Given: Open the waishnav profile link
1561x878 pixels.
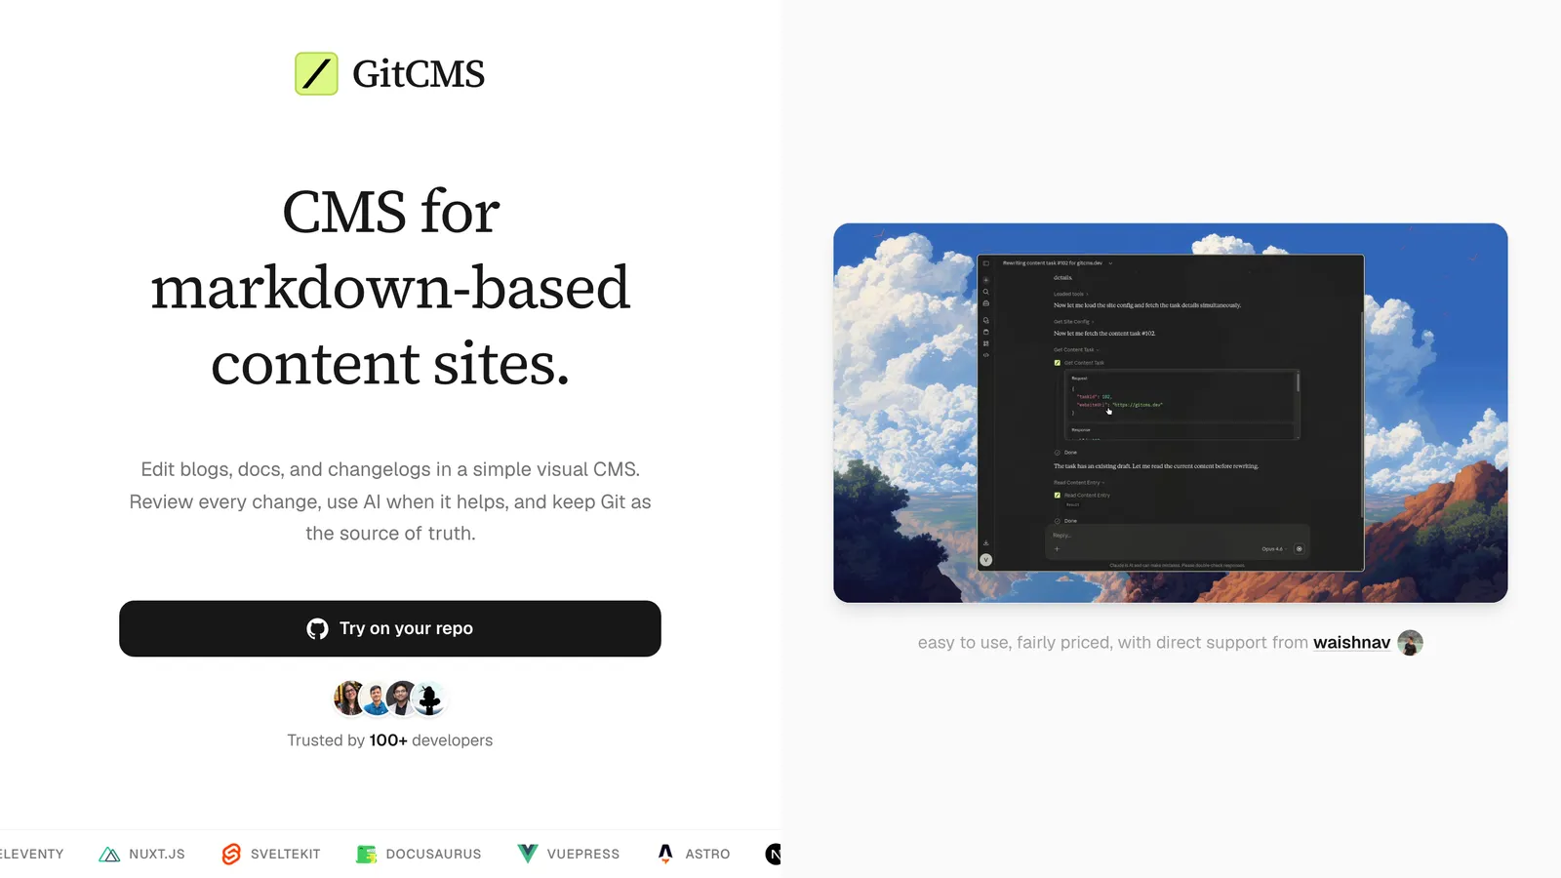Looking at the screenshot, I should pos(1351,643).
